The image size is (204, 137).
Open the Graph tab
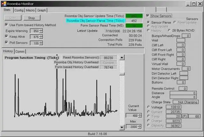[x=41, y=10]
